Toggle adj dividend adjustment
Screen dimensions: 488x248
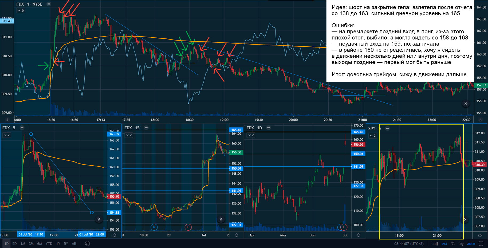pyautogui.click(x=435, y=243)
